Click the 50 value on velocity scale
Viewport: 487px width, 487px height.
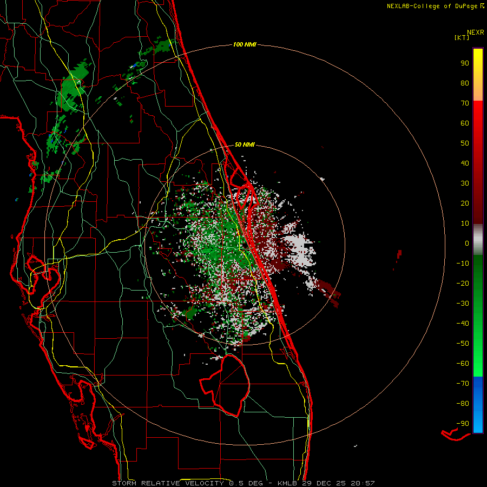click(465, 143)
